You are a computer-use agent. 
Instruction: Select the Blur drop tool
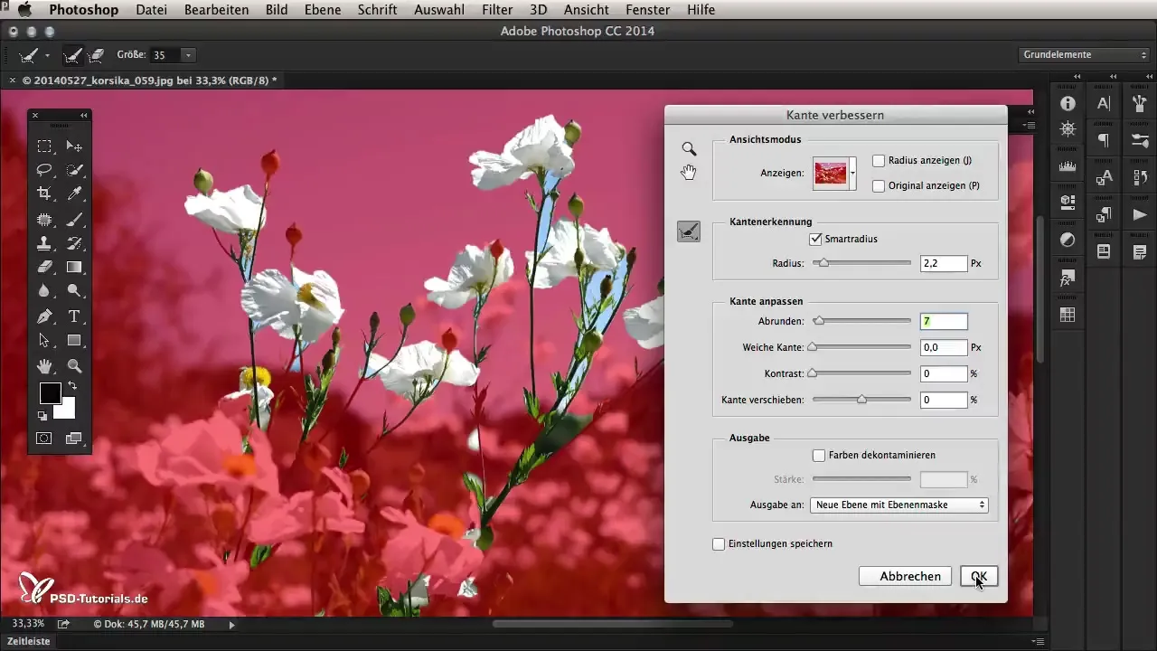click(43, 291)
